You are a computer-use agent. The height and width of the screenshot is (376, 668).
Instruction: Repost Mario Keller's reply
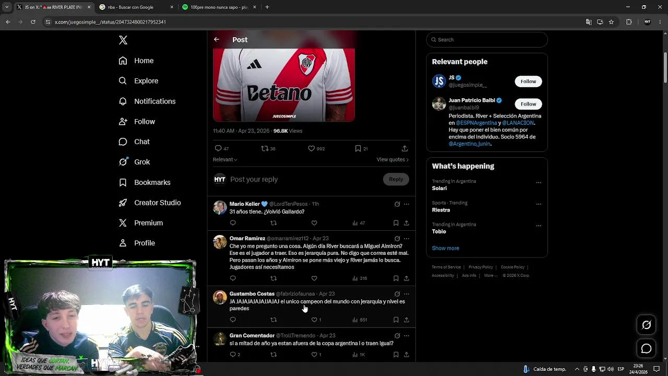[273, 223]
